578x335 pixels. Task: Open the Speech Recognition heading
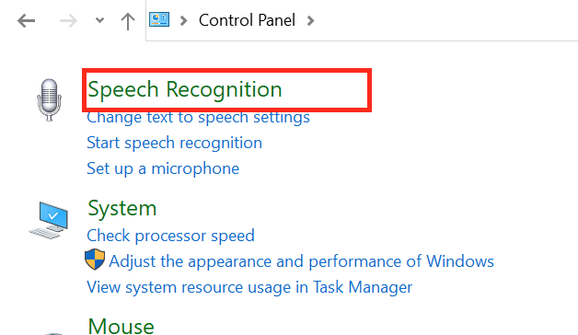pos(185,89)
